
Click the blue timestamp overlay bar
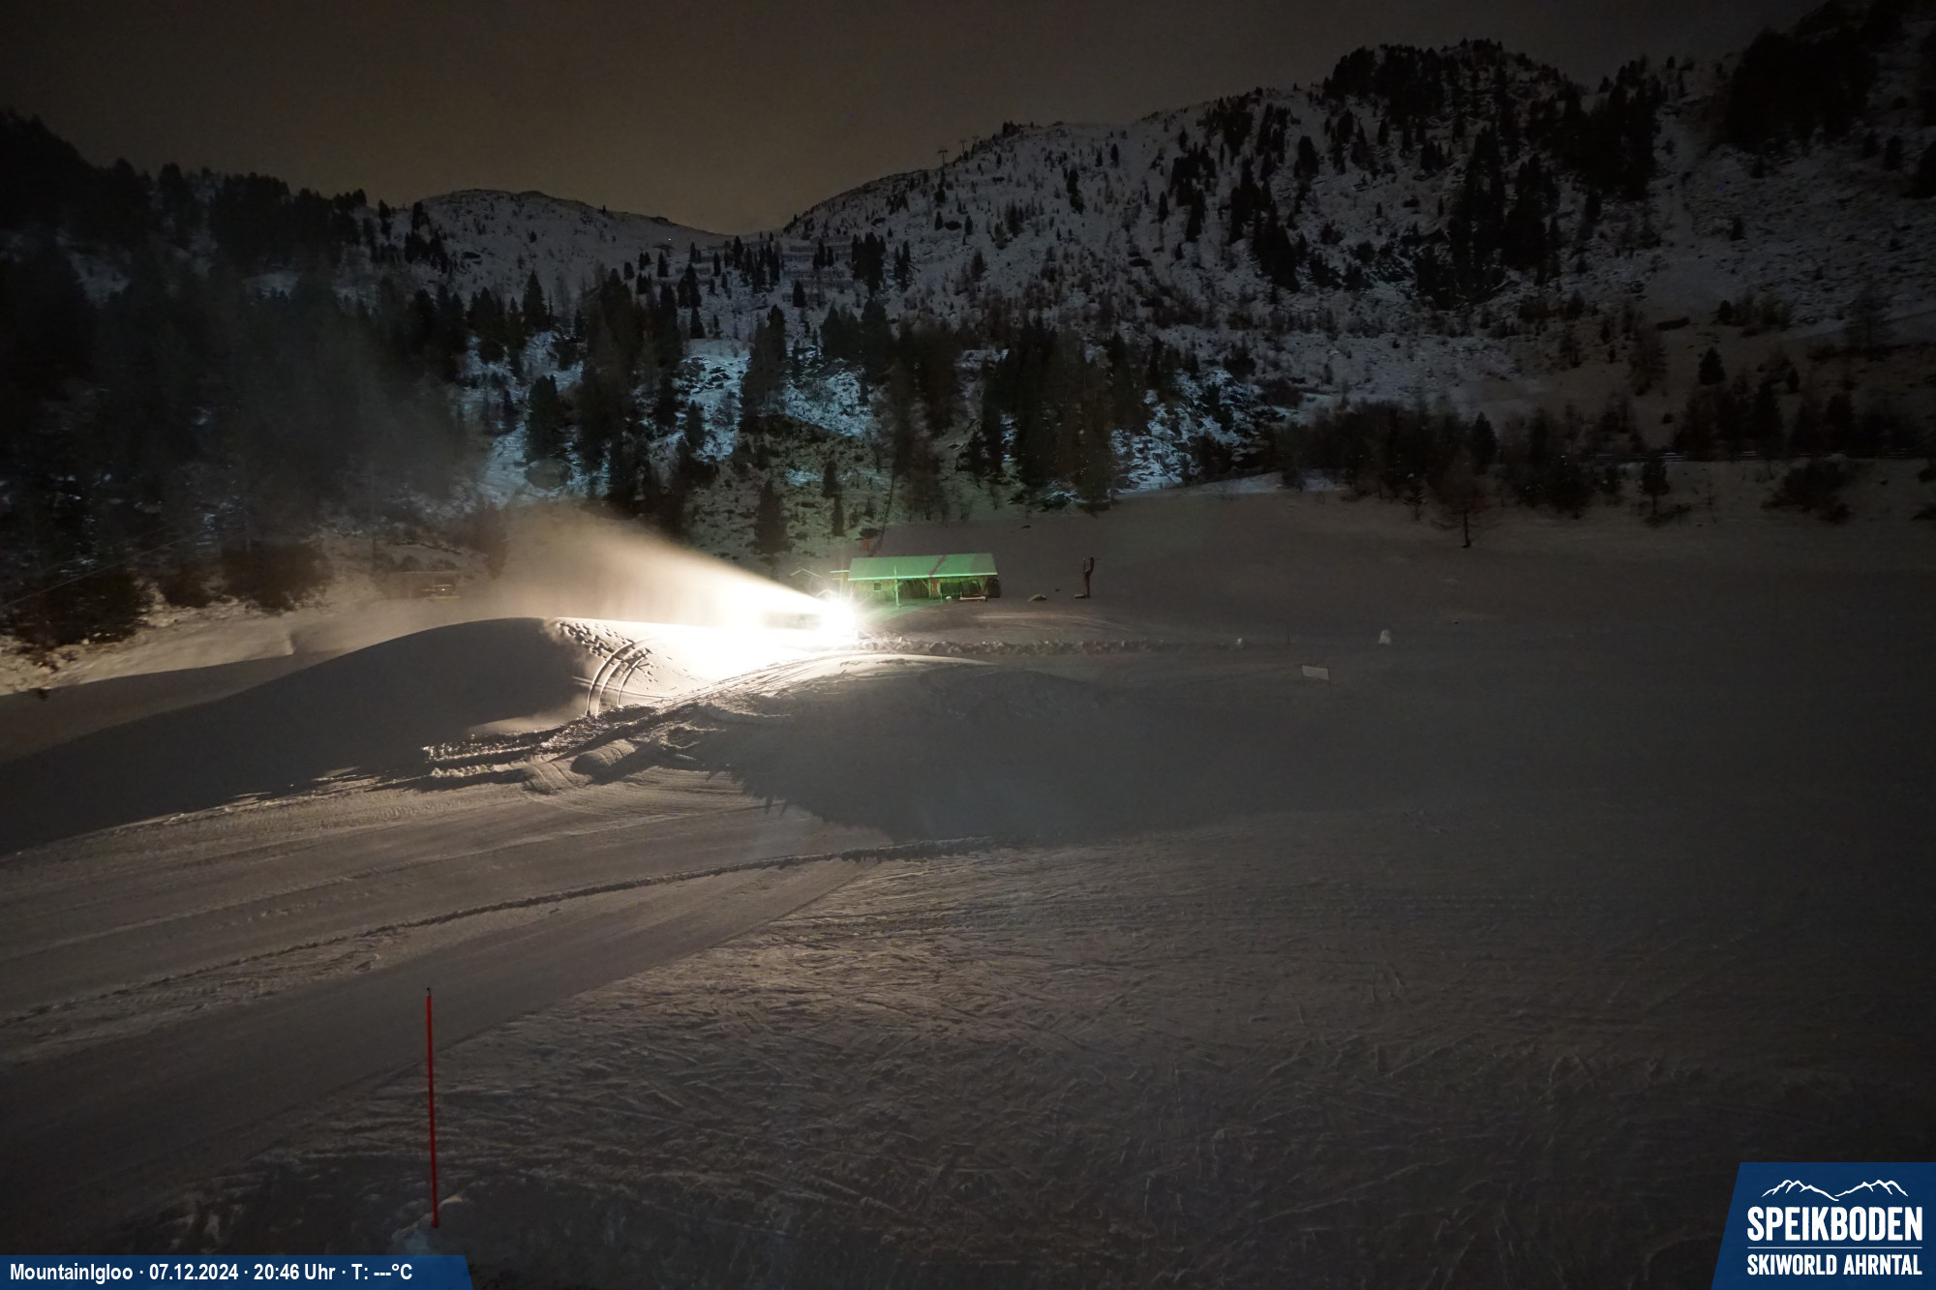(232, 1273)
